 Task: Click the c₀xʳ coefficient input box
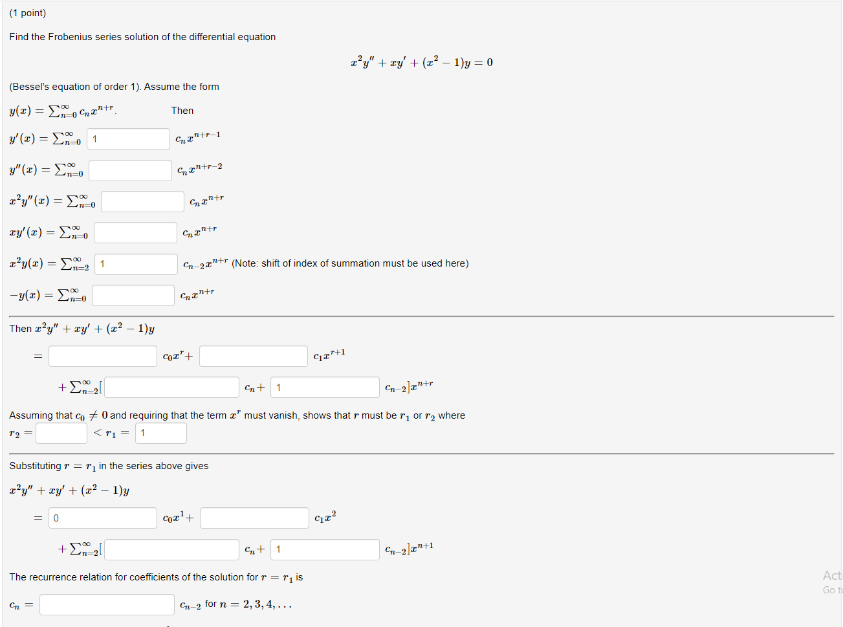102,356
